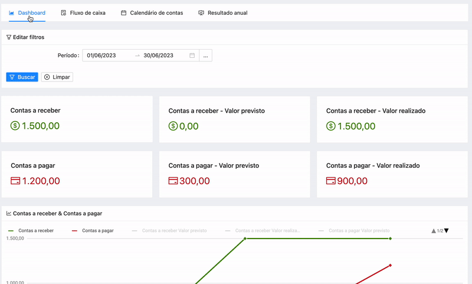Viewport: 472px width, 284px height.
Task: Click the line chart icon beside chart title
Action: 9,214
